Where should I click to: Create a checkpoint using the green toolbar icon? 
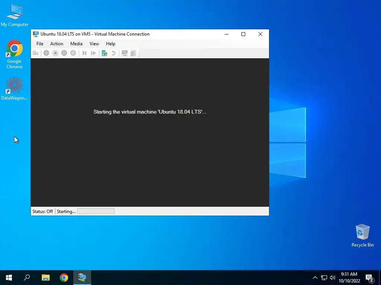105,53
